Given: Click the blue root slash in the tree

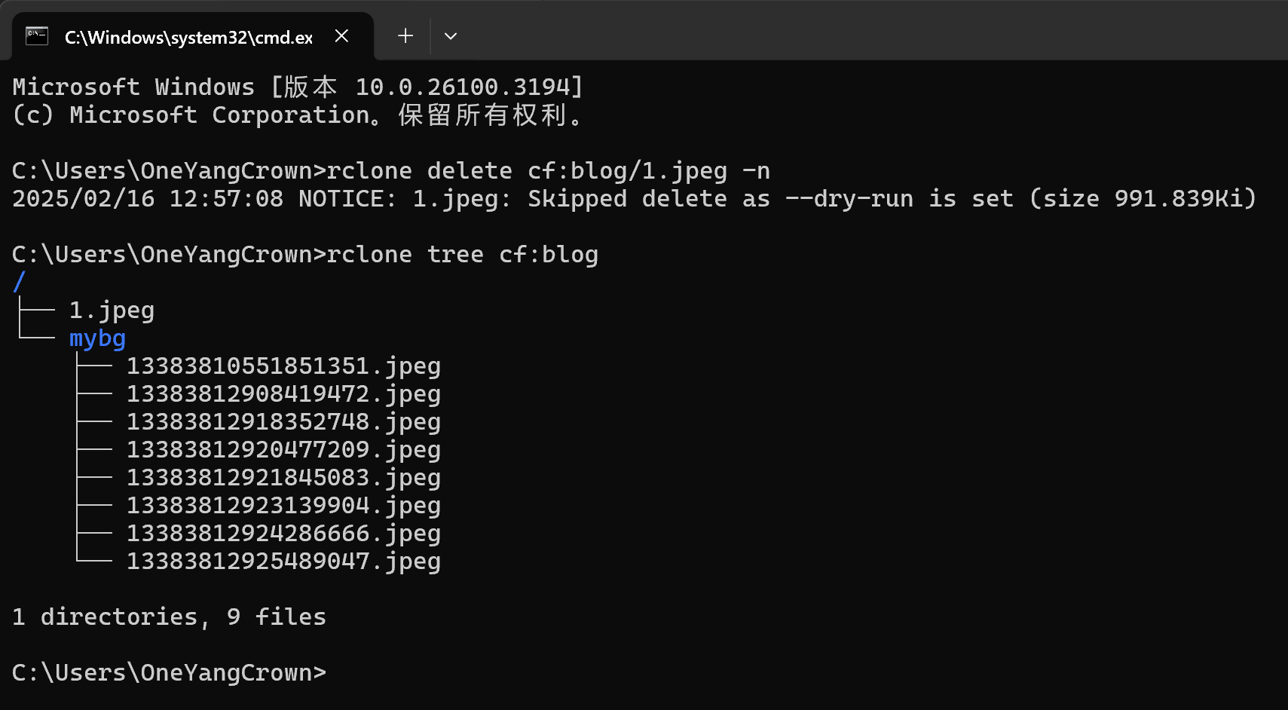Looking at the screenshot, I should pos(20,282).
